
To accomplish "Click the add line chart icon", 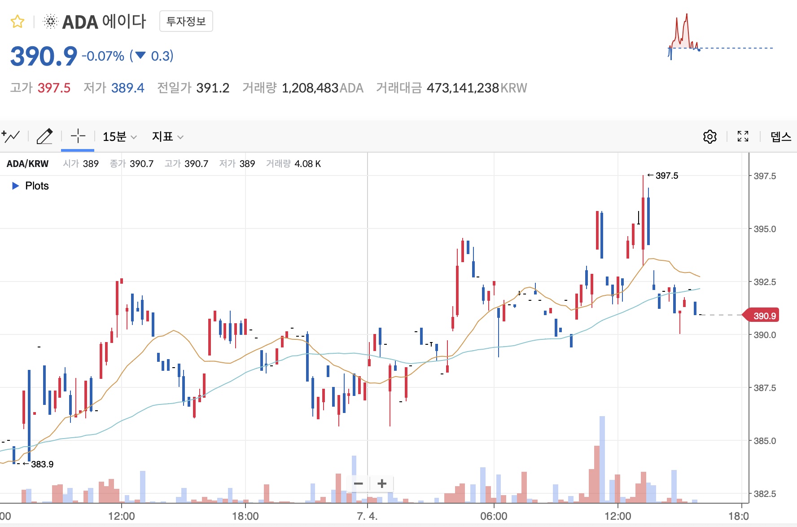I will tap(10, 136).
